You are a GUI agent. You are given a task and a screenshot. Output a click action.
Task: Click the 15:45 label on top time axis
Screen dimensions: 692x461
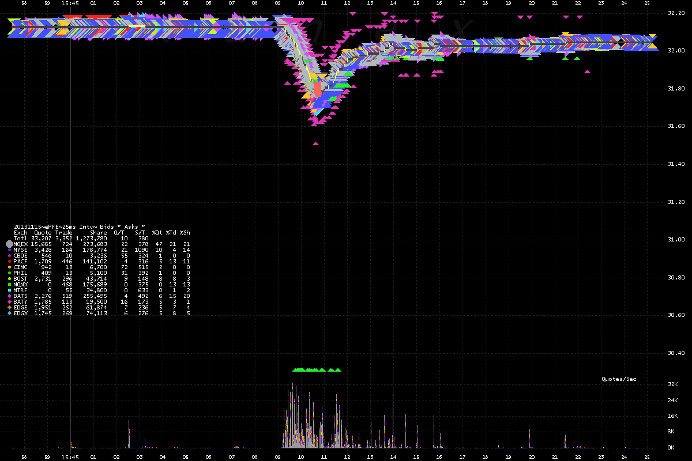tap(70, 3)
